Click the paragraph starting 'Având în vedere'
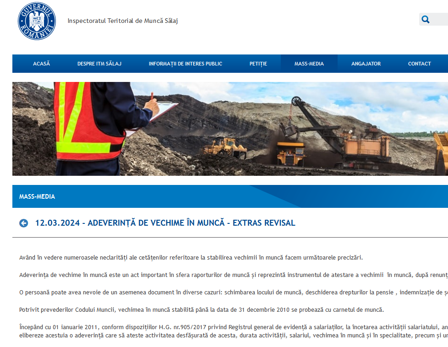448x347 pixels. point(191,257)
